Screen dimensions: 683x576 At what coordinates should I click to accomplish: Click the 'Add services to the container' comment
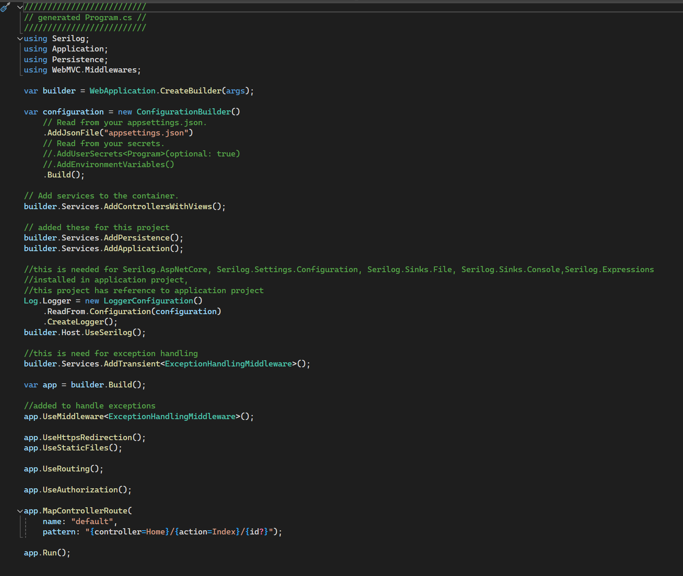(x=101, y=196)
